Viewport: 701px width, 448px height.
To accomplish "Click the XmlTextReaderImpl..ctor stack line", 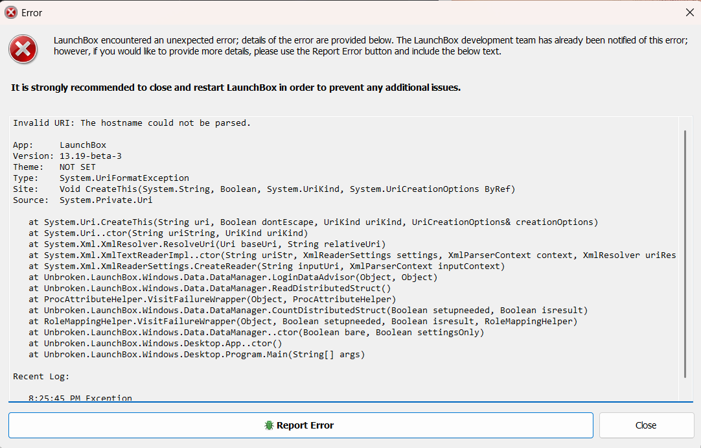I will click(x=352, y=255).
